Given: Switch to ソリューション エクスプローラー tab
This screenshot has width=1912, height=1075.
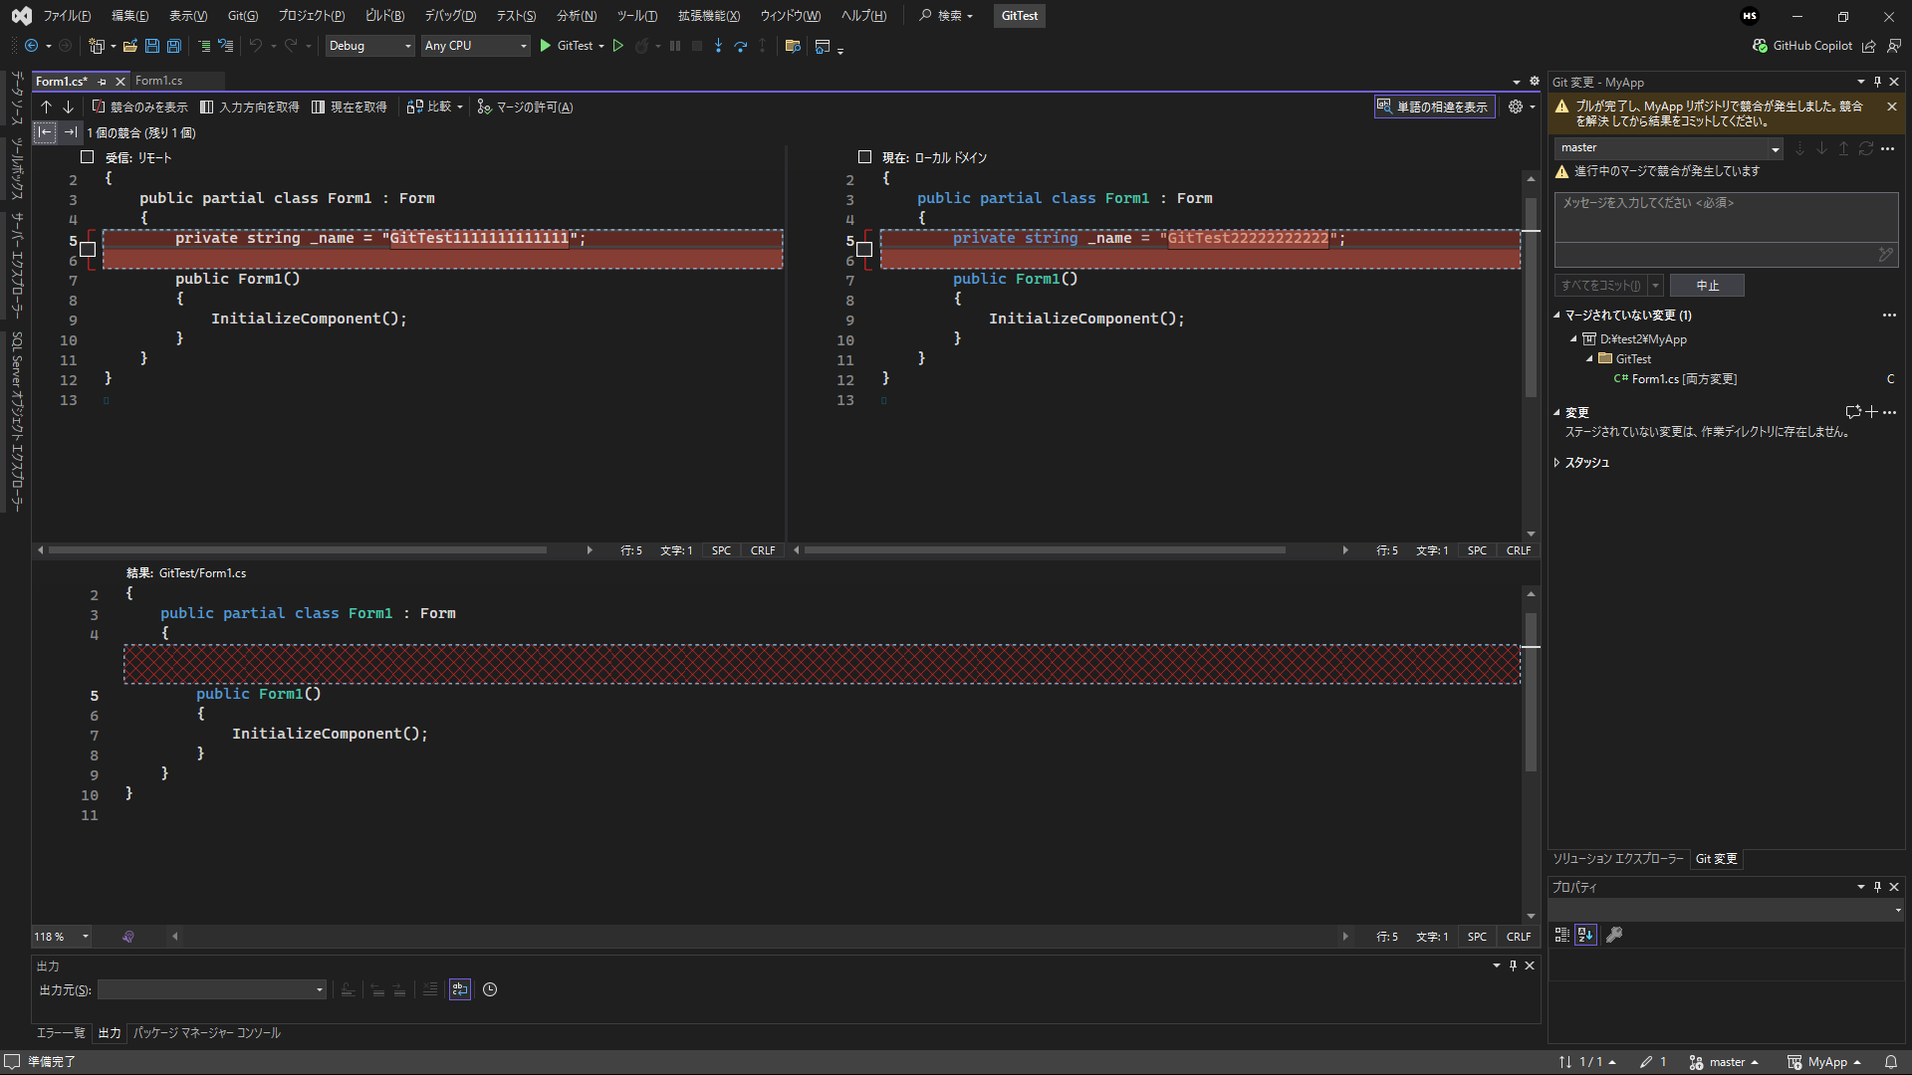Looking at the screenshot, I should point(1617,859).
